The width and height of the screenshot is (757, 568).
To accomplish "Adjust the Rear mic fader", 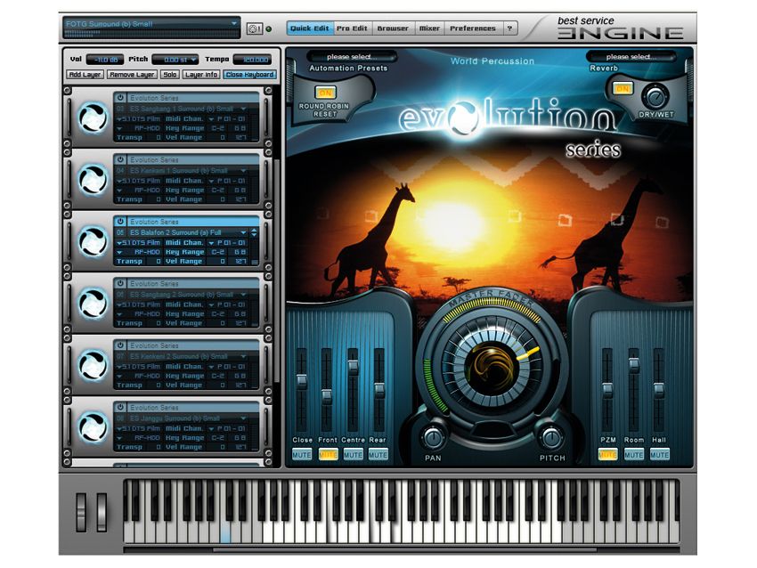I will coord(379,391).
